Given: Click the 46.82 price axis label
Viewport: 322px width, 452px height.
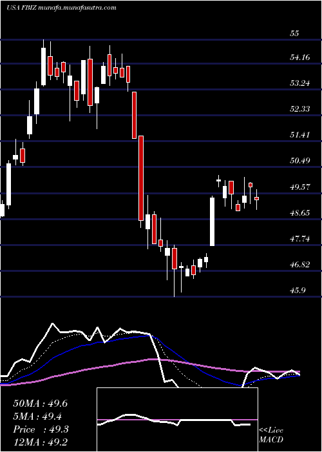Looking at the screenshot, I should pyautogui.click(x=300, y=265).
